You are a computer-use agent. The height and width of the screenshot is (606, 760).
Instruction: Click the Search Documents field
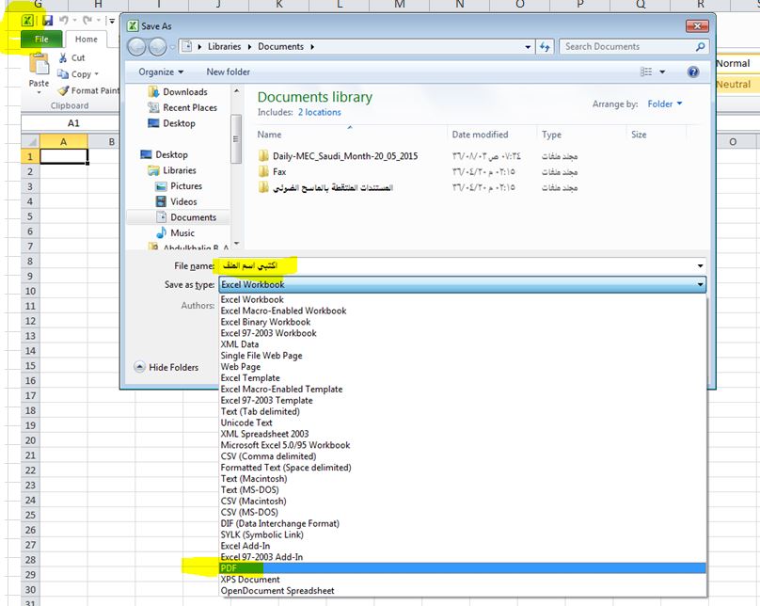[633, 46]
